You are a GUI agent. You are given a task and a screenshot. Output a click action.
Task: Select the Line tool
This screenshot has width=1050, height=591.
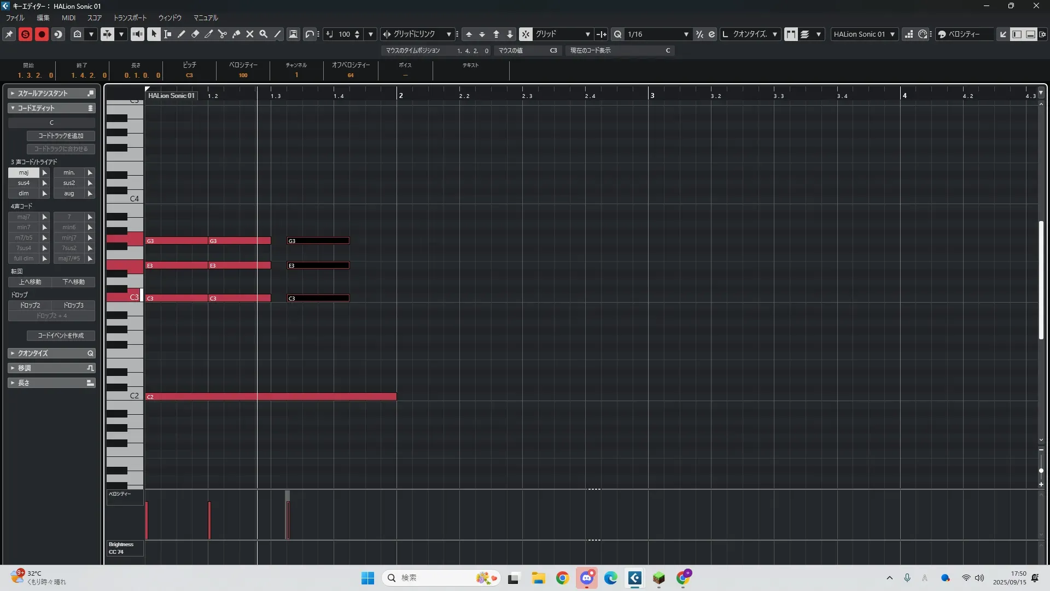coord(277,34)
